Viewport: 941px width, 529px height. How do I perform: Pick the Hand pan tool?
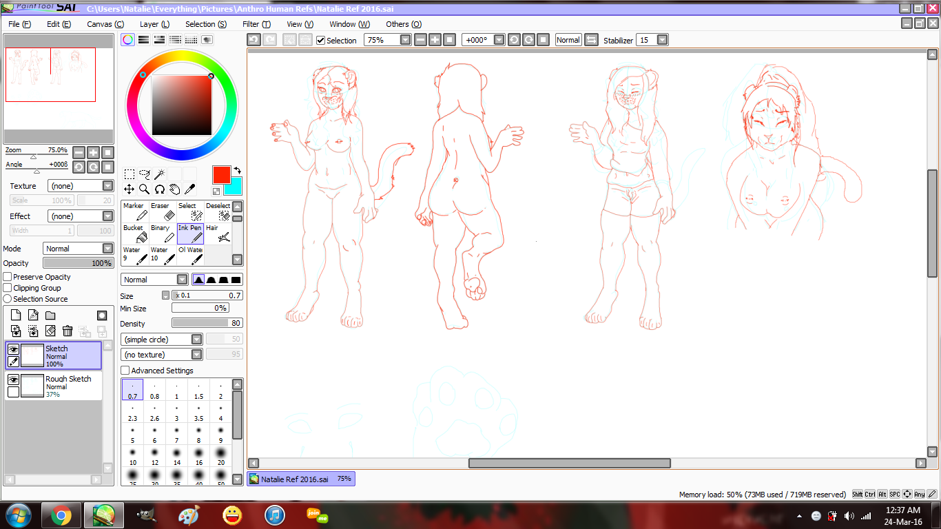click(174, 189)
